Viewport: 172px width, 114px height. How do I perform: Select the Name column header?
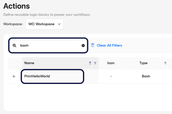(29, 63)
